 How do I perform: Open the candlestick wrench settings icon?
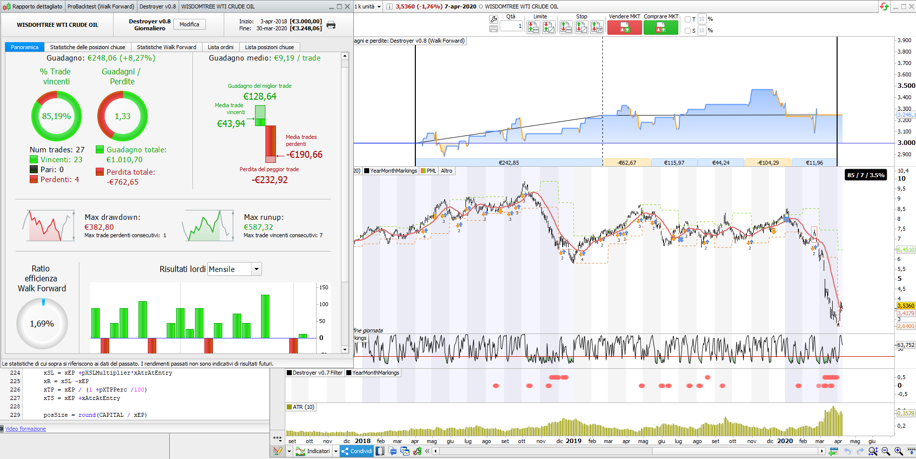click(417, 451)
